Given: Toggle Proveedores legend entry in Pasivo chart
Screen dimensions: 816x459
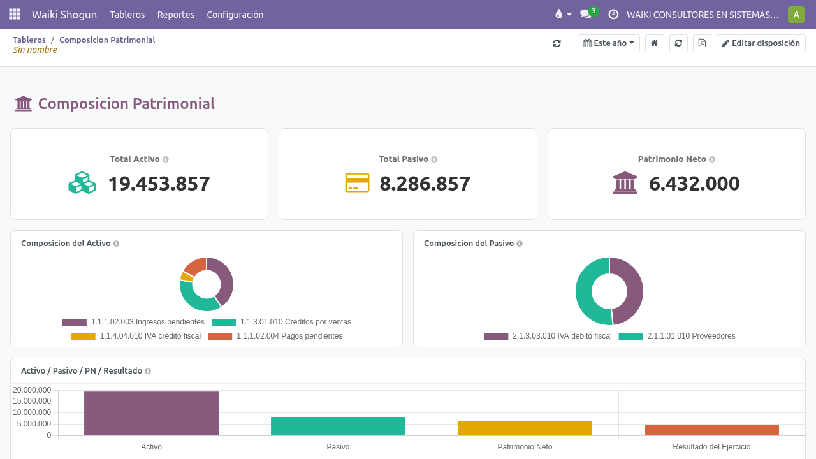Looking at the screenshot, I should pos(676,336).
